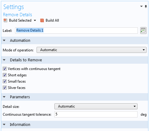Open the Mode of operation dropdown
Viewport: 149px width, 131px height.
92,50
